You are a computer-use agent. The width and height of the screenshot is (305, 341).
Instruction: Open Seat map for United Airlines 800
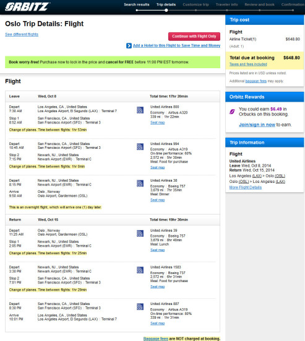157,122
